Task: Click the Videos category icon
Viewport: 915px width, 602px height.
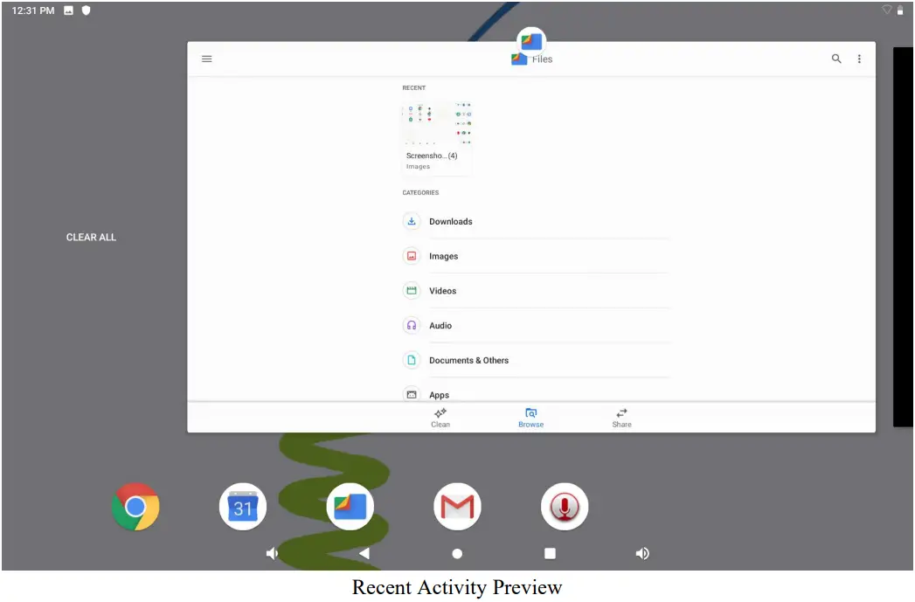Action: (412, 290)
